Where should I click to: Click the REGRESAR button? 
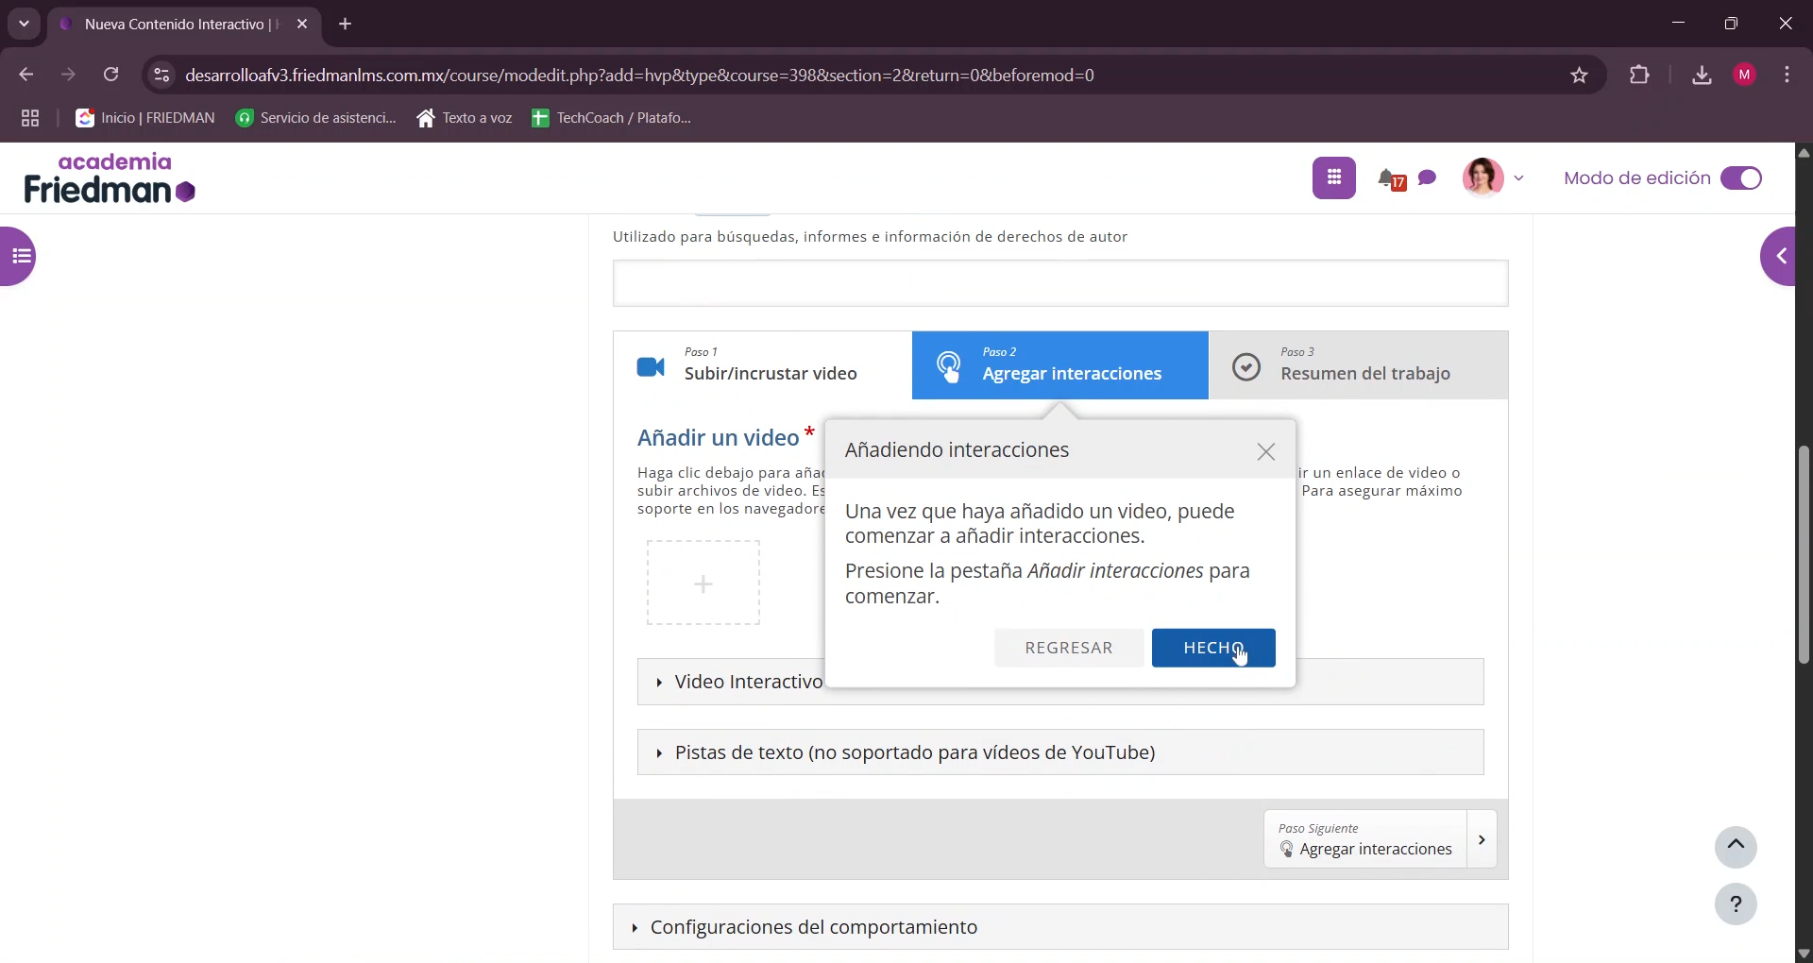click(x=1069, y=648)
